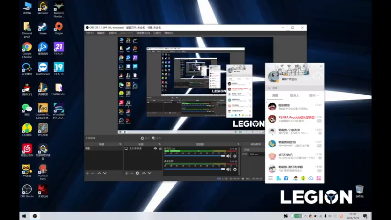
Task: Add a new source in the Sources panel
Action: coord(127,173)
